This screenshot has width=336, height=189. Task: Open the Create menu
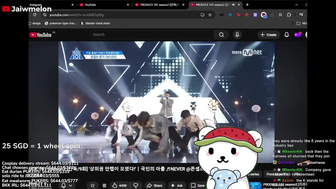point(268,35)
